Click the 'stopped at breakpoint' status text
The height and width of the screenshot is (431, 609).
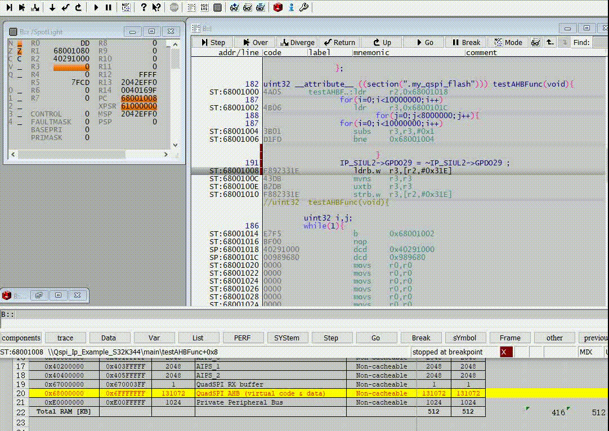tap(447, 352)
